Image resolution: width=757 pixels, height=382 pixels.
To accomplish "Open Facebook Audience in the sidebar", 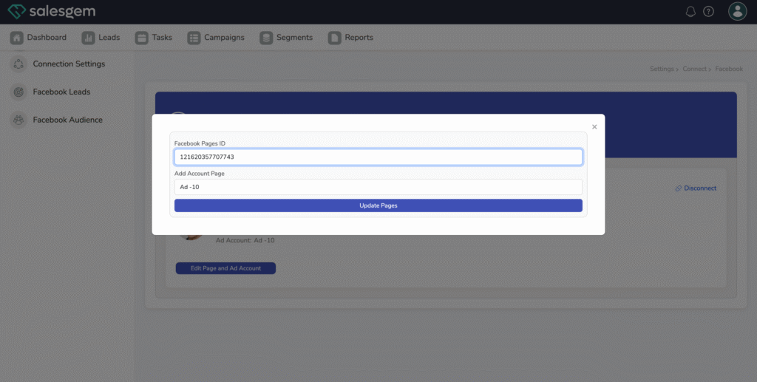I will coord(67,120).
